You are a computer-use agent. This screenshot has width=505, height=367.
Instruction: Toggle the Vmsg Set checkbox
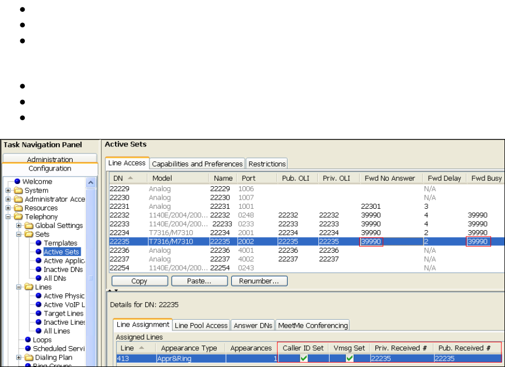[351, 358]
